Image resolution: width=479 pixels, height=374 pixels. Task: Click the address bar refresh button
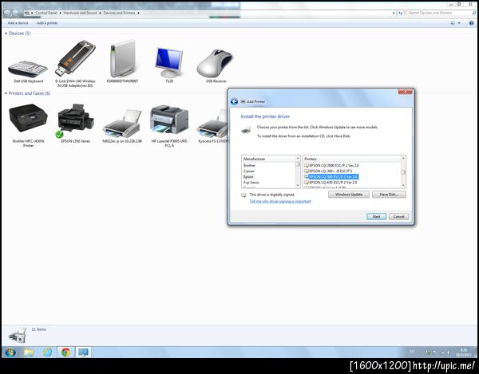tap(401, 13)
